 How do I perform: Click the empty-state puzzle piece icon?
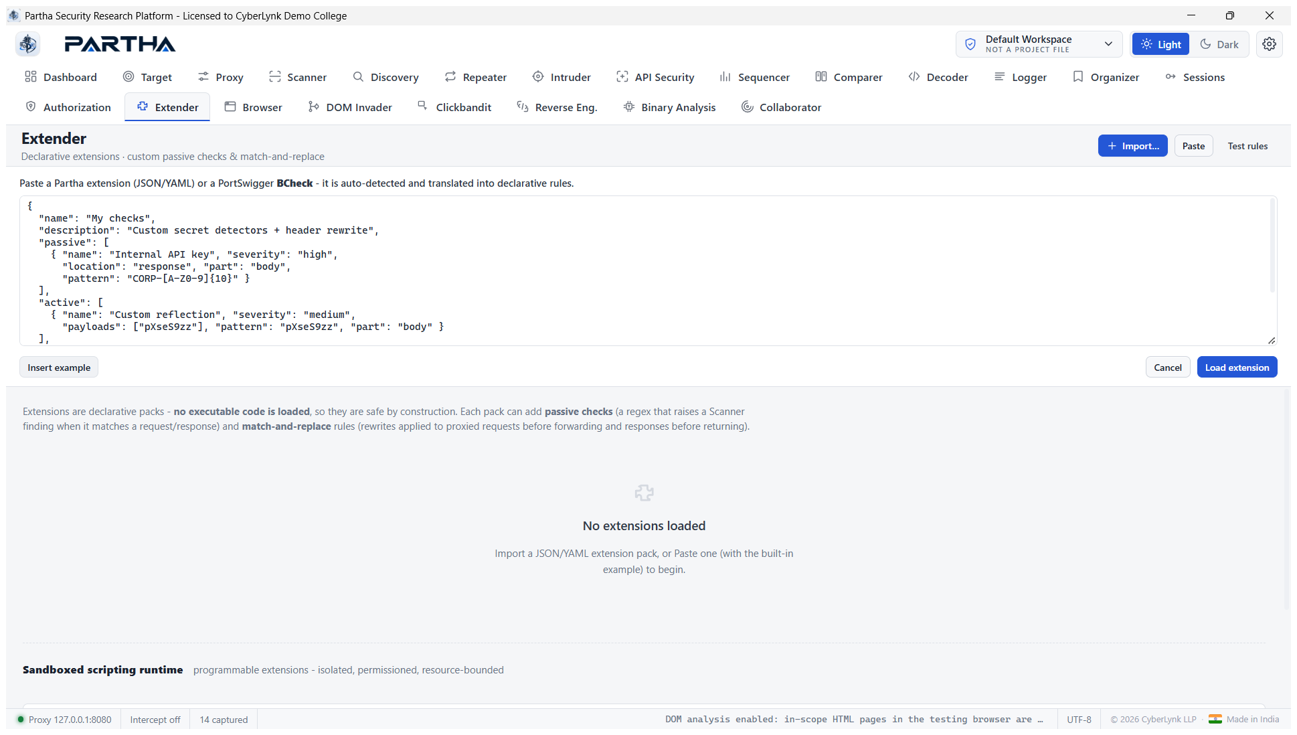click(x=644, y=493)
